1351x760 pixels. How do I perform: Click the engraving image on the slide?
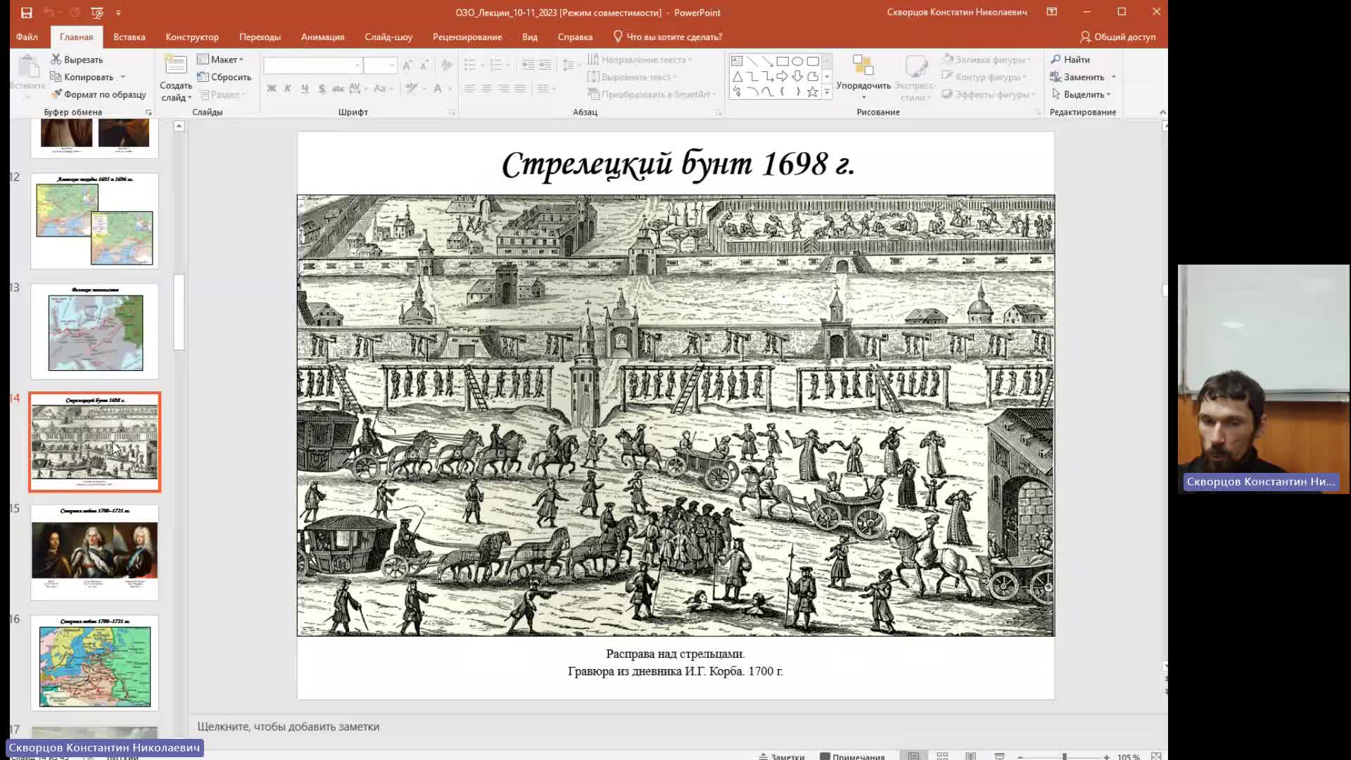point(675,415)
